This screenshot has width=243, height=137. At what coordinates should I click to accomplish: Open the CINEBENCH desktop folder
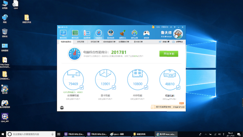[x=5, y=75]
